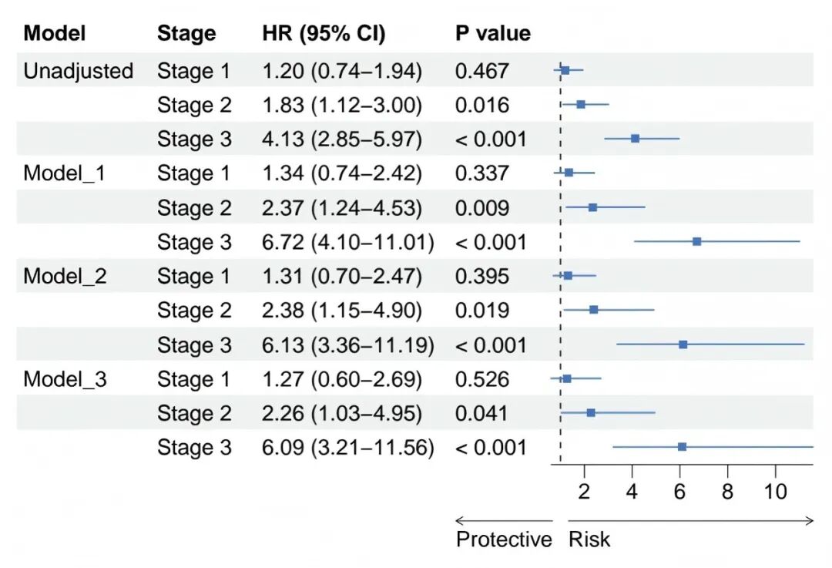
Task: Click the P value 0.041
Action: (481, 413)
